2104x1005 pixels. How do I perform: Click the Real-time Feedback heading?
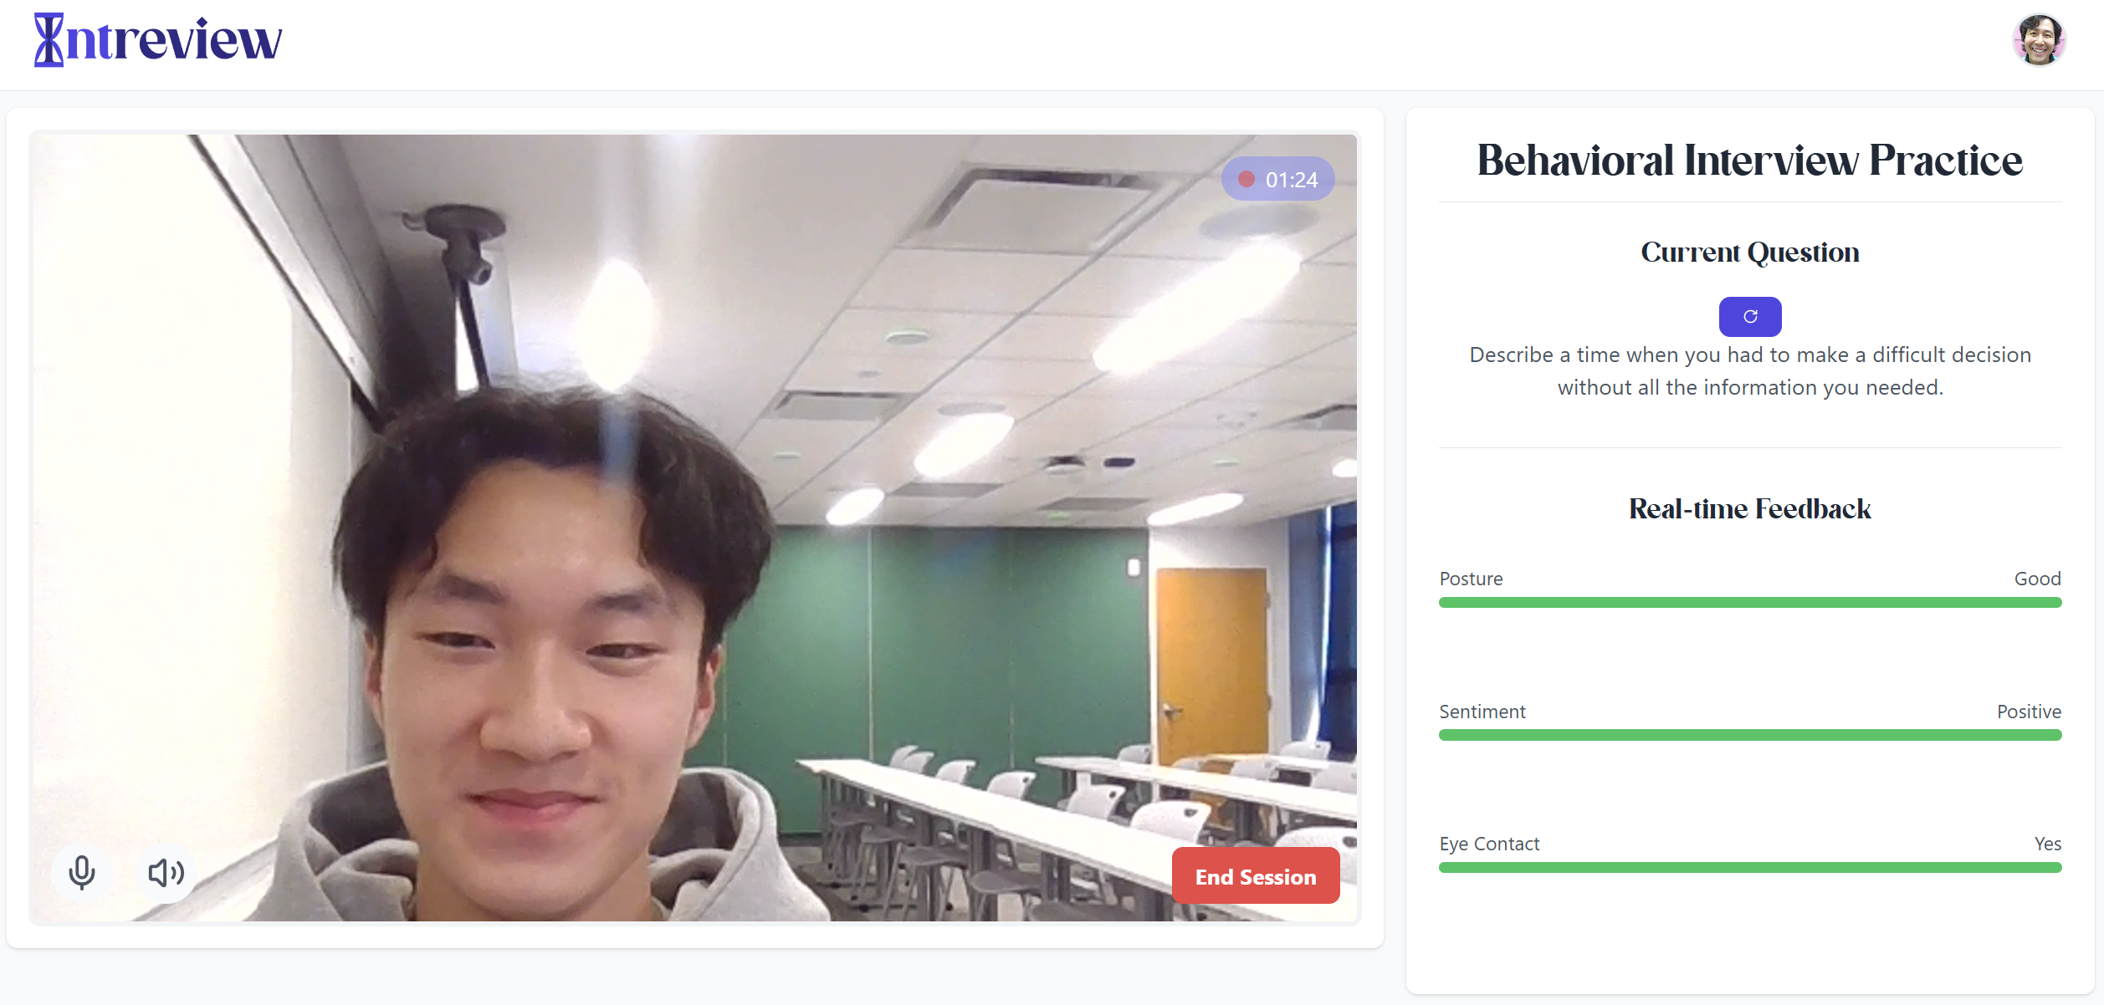[x=1749, y=508]
